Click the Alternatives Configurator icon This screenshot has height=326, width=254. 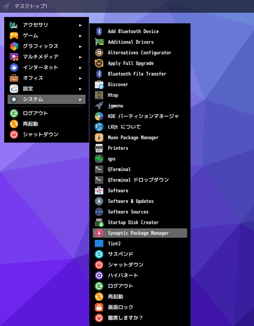[99, 53]
